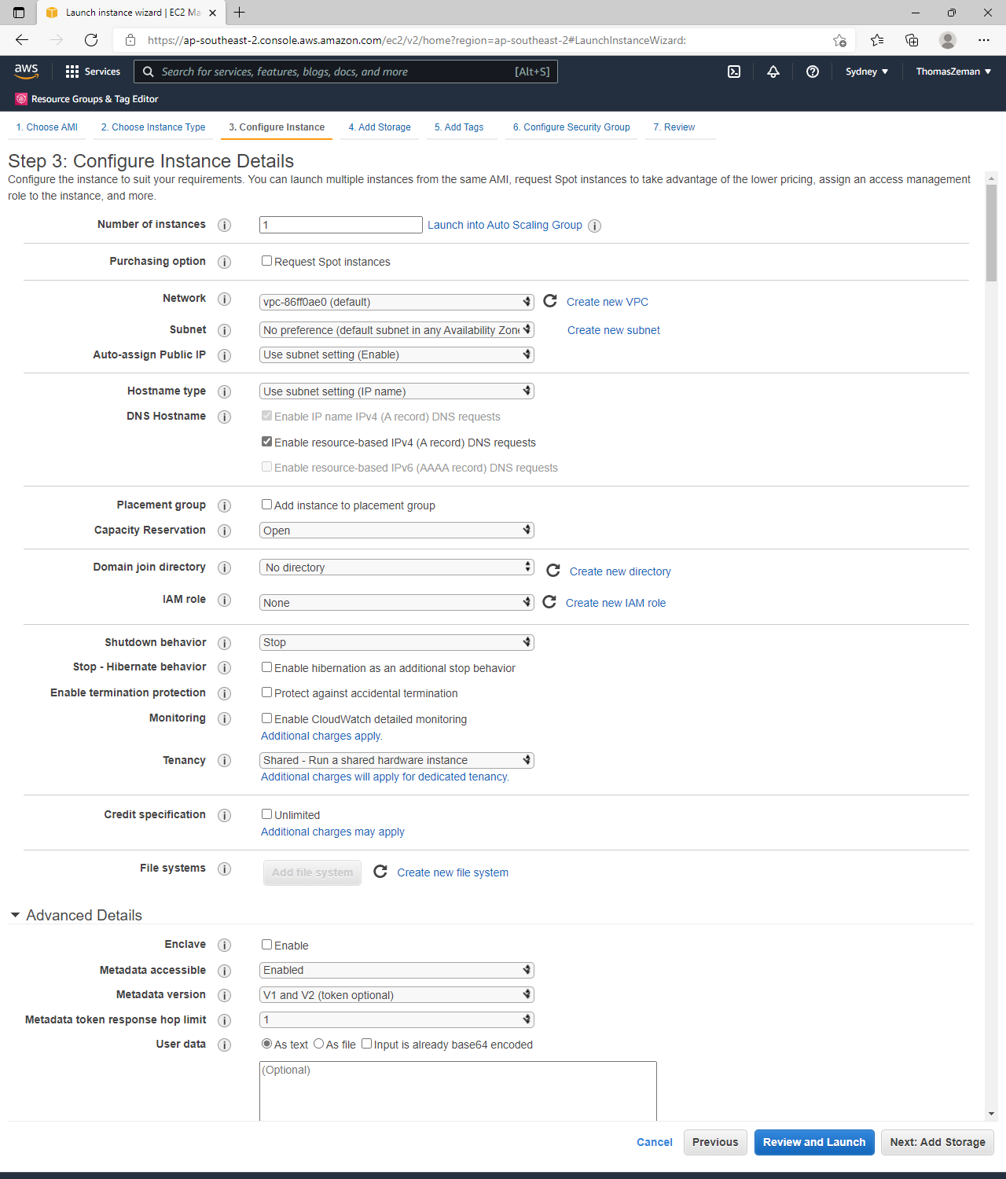This screenshot has width=1006, height=1179.
Task: Click the Previous button
Action: pyautogui.click(x=715, y=1142)
